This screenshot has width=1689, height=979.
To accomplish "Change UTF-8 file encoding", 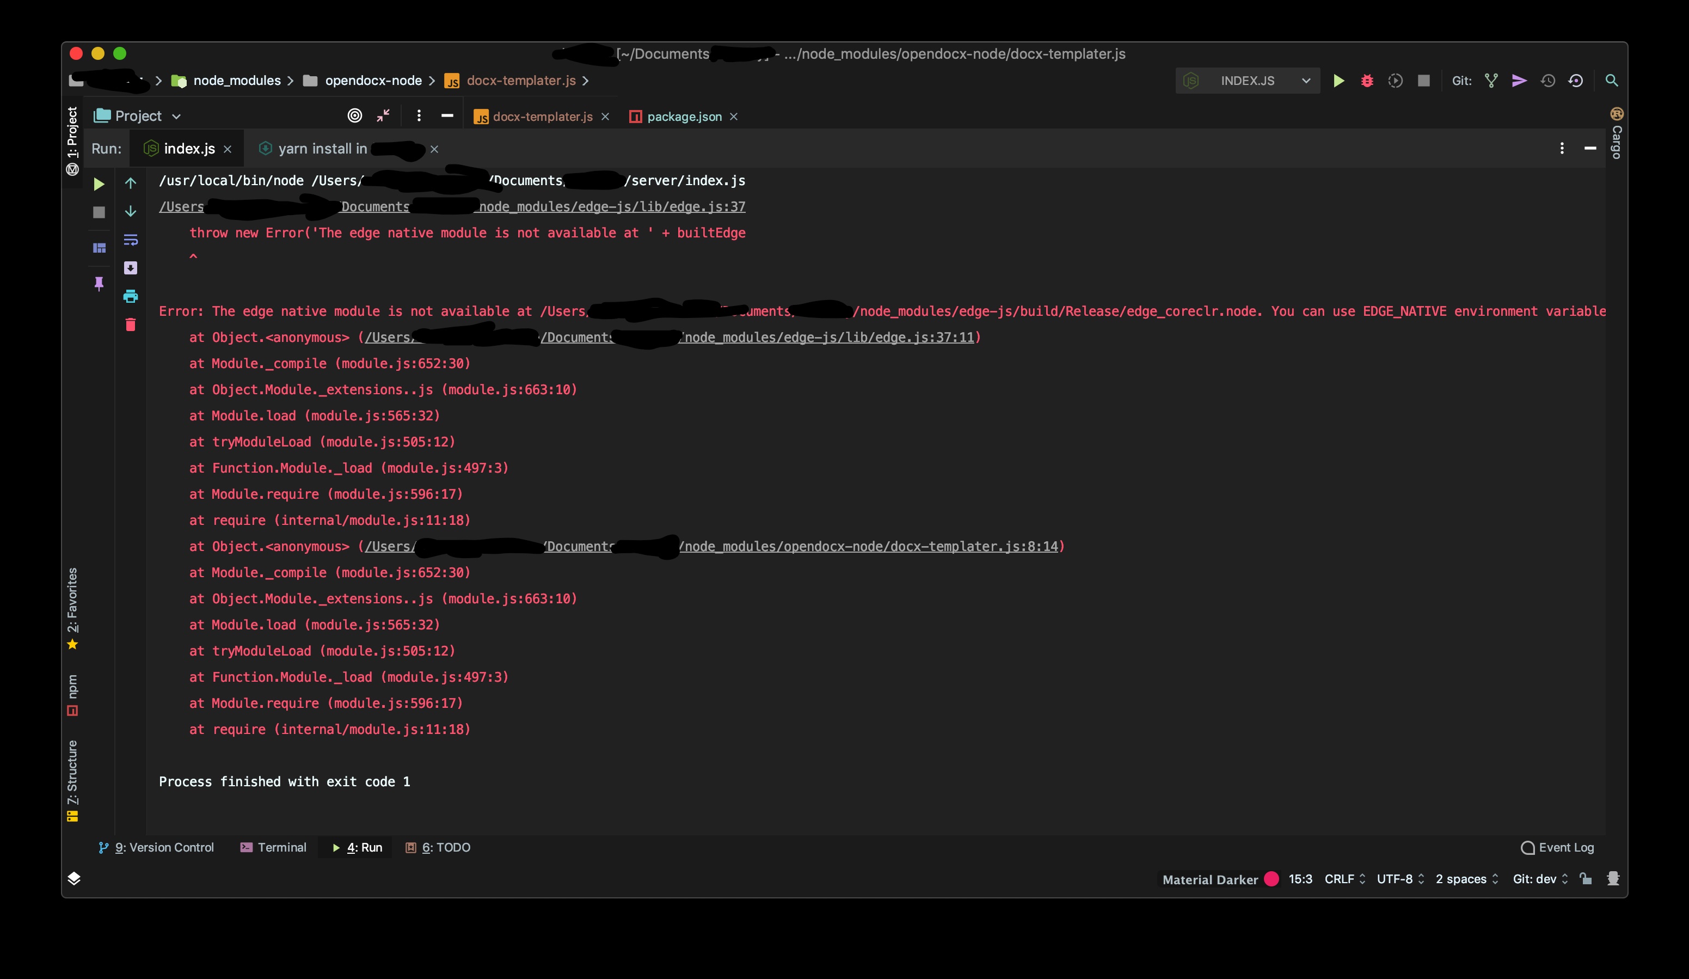I will point(1400,878).
